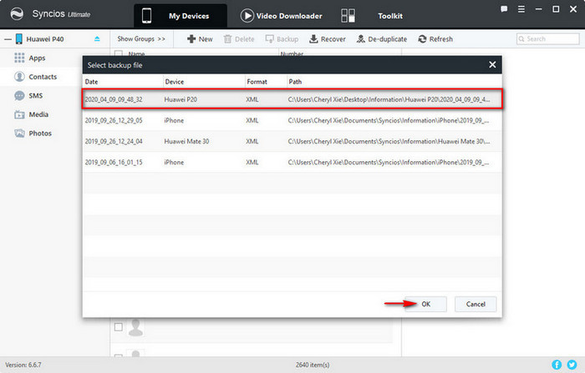Focus the Search input field
Screen dimensions: 585x373
pyautogui.click(x=547, y=38)
